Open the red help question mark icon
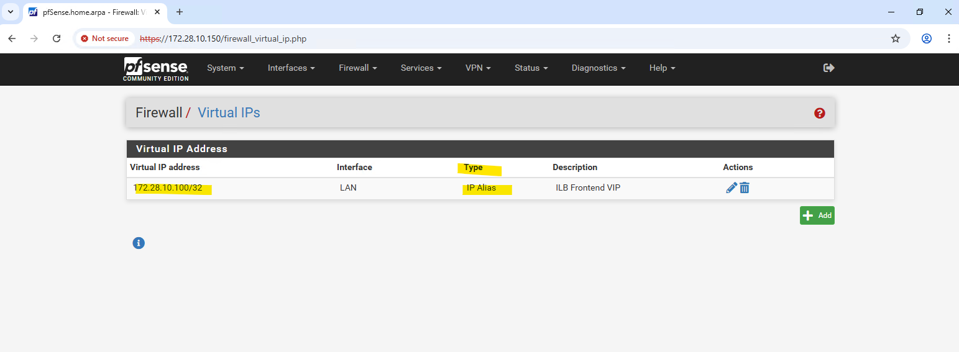Screen dimensions: 959x352 pos(819,113)
